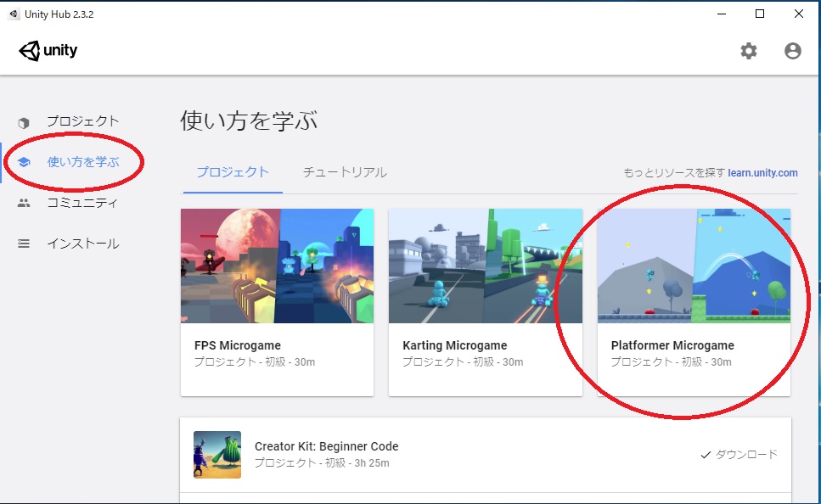Select the FPS Microgame title text
Image resolution: width=821 pixels, height=504 pixels.
click(x=238, y=345)
